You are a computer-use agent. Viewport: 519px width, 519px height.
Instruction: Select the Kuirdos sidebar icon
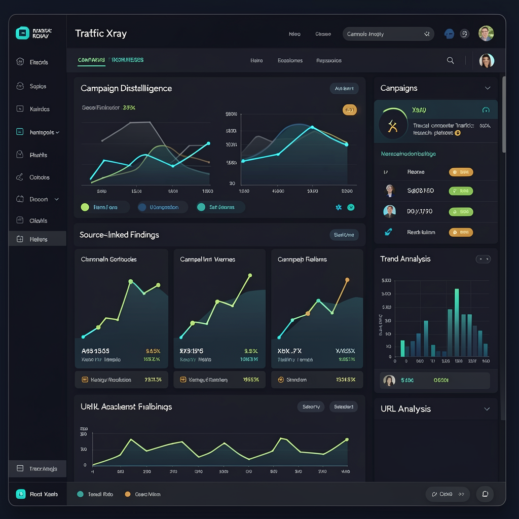20,108
